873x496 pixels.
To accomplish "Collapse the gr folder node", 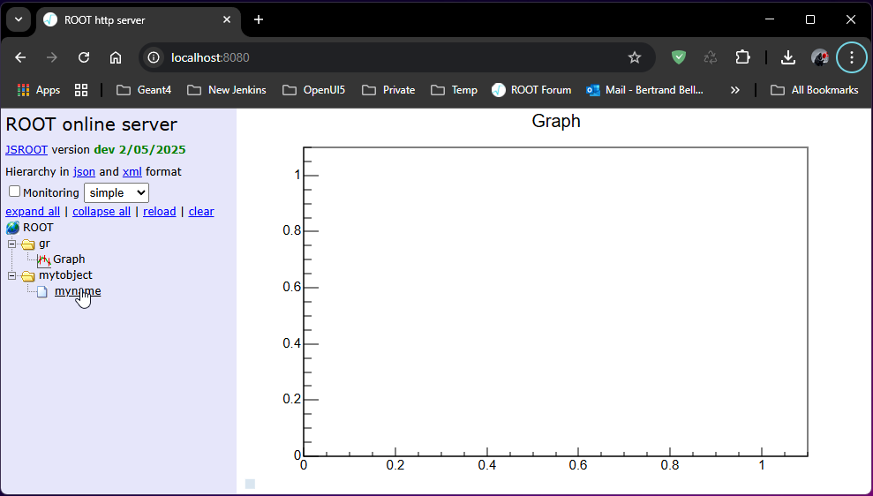I will coord(12,244).
